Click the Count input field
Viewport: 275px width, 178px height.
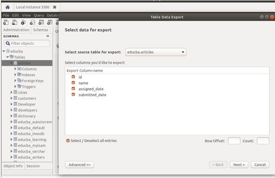point(263,141)
